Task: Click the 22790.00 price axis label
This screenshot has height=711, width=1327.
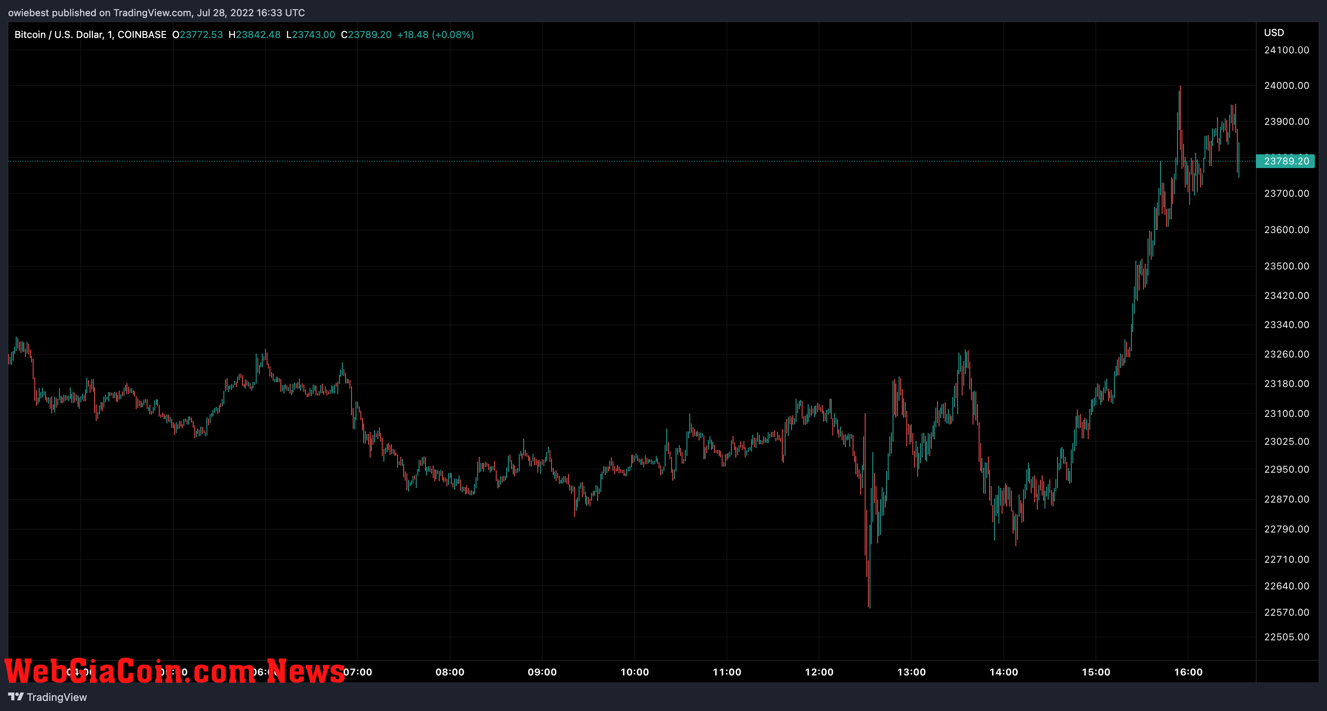Action: [x=1286, y=529]
